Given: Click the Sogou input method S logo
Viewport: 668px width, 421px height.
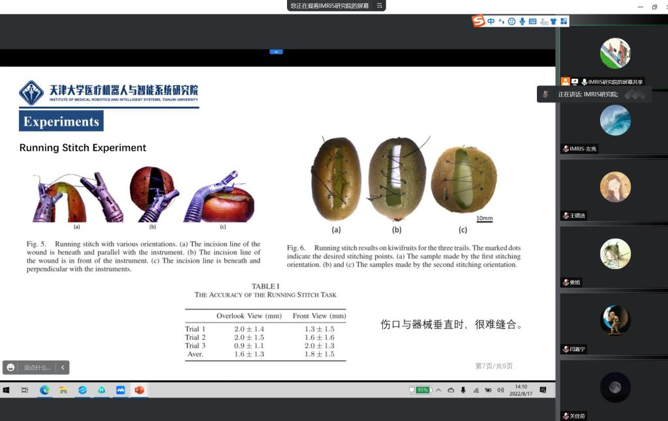Looking at the screenshot, I should coord(479,22).
